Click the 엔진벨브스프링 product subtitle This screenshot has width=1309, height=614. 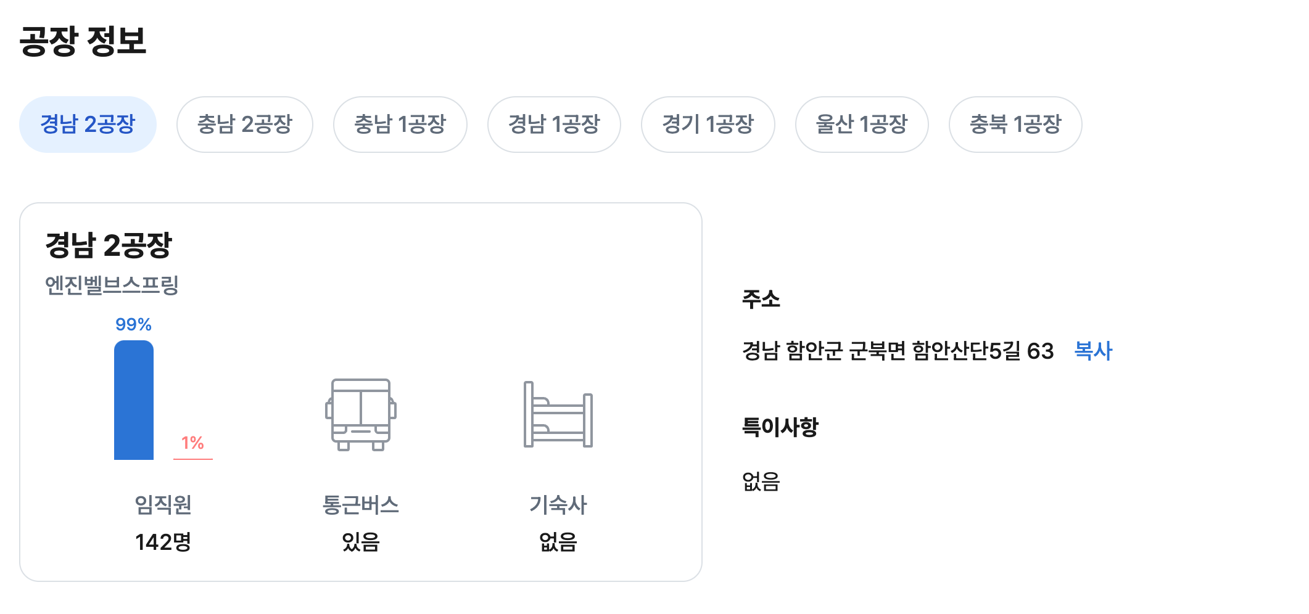[112, 285]
